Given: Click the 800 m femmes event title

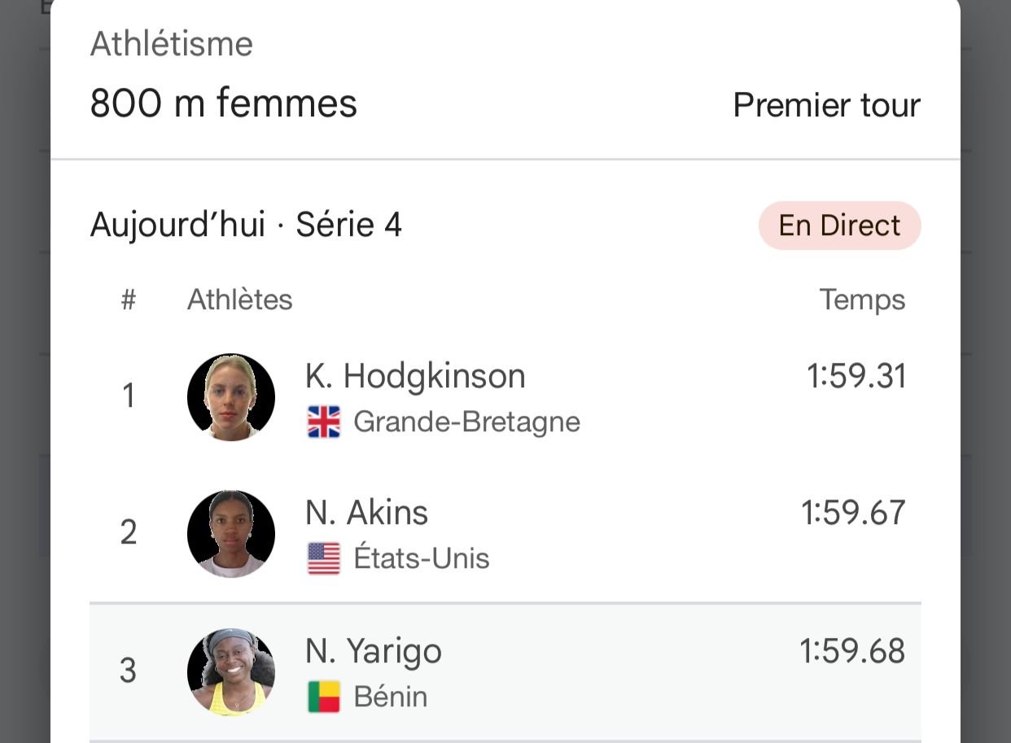Looking at the screenshot, I should [224, 104].
